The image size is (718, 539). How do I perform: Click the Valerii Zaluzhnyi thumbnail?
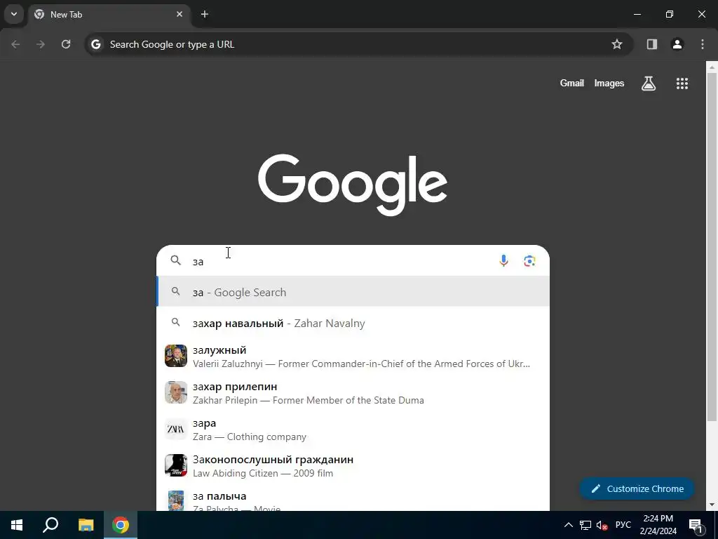coord(176,356)
